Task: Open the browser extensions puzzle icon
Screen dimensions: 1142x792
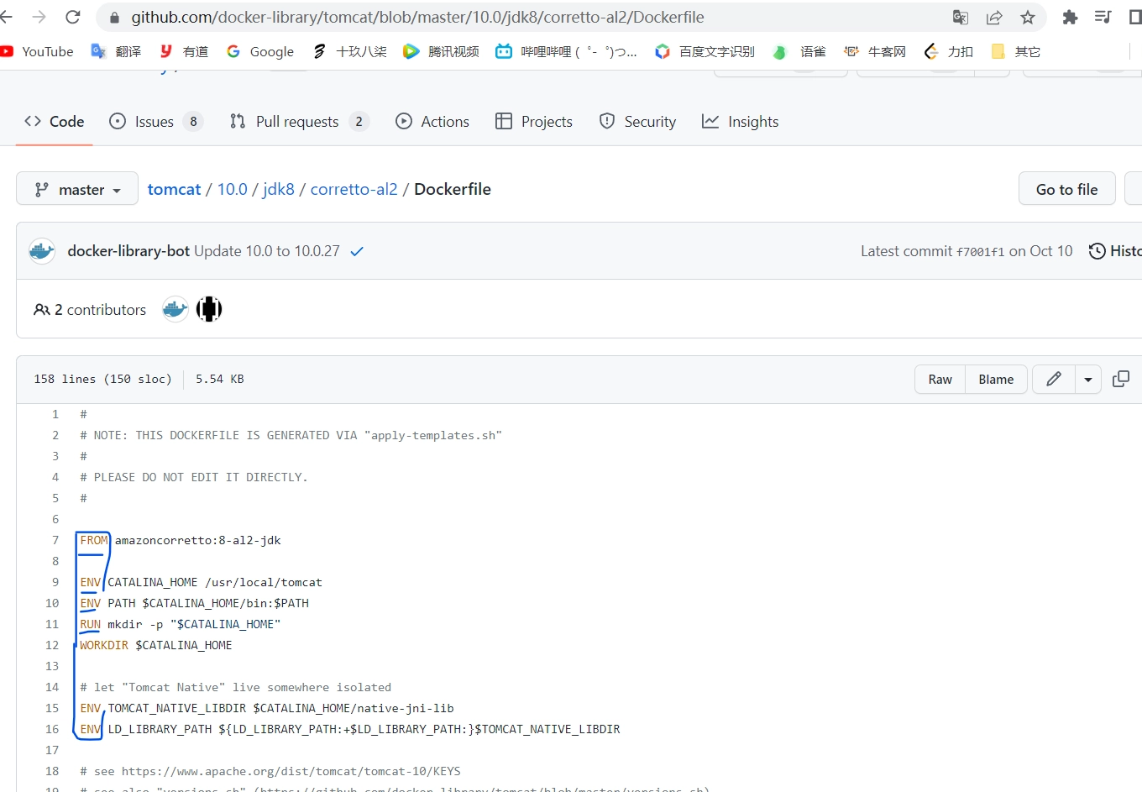Action: (1070, 17)
